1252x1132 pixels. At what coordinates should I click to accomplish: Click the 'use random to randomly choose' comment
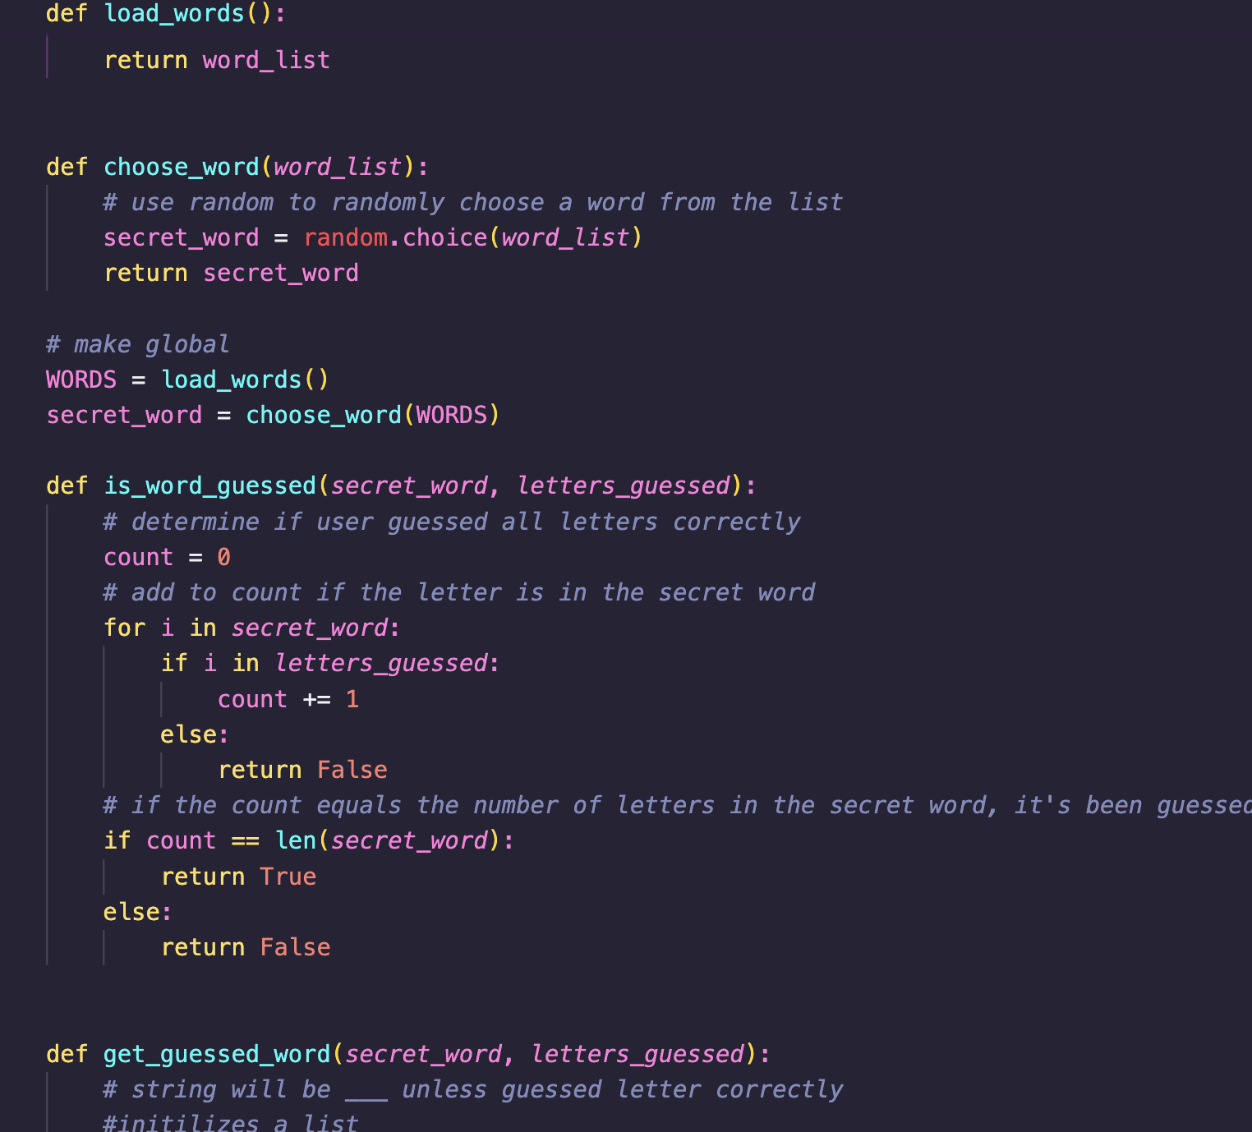[472, 202]
